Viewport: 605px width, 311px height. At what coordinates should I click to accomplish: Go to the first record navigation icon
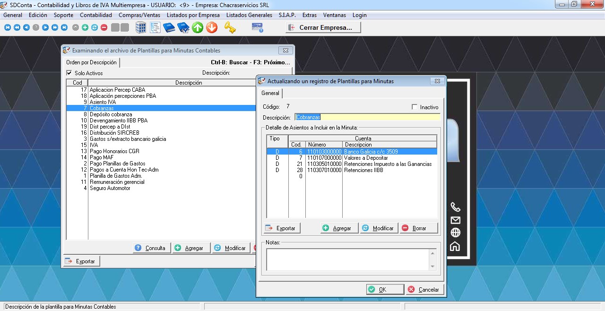coord(8,28)
